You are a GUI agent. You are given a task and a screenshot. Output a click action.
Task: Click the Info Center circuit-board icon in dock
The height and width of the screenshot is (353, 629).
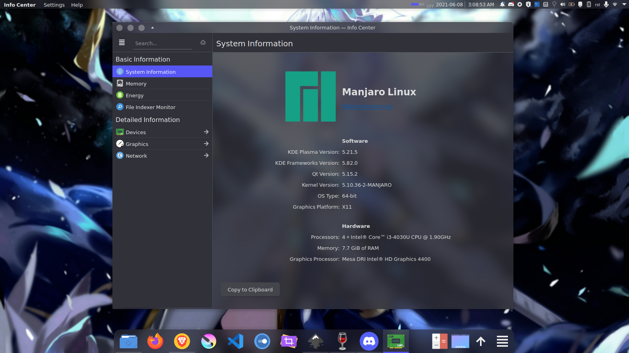click(396, 341)
